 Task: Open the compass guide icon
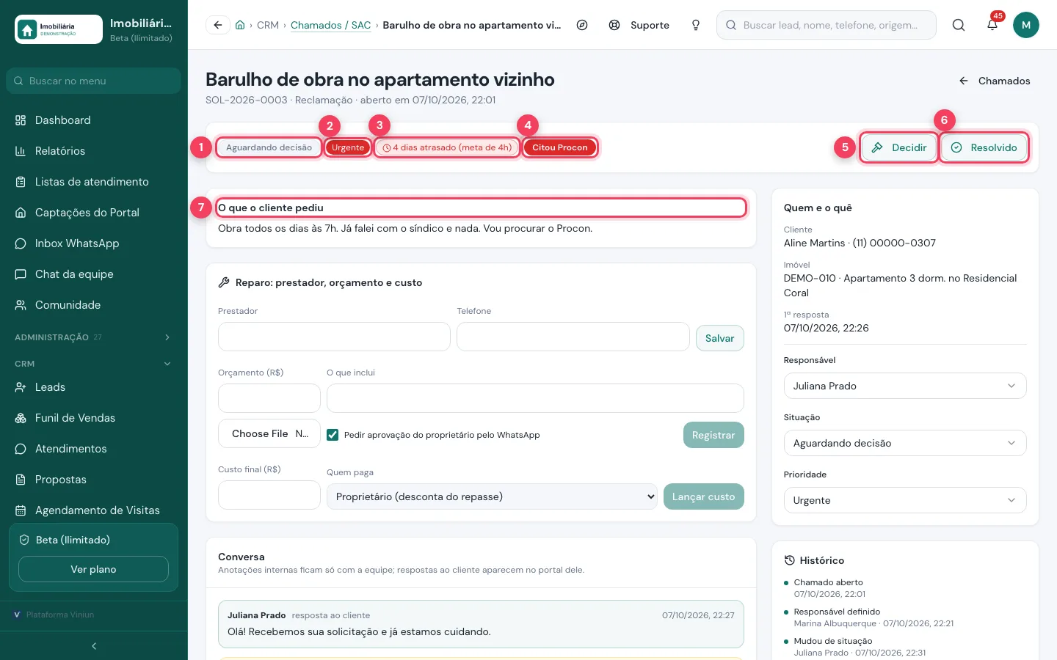pyautogui.click(x=582, y=25)
